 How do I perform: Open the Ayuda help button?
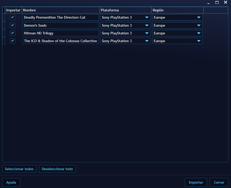coord(11,182)
